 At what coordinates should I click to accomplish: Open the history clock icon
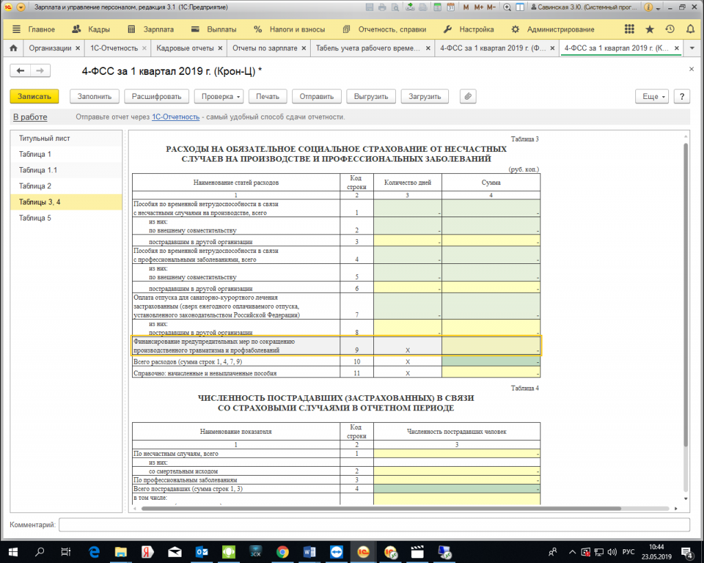(670, 30)
